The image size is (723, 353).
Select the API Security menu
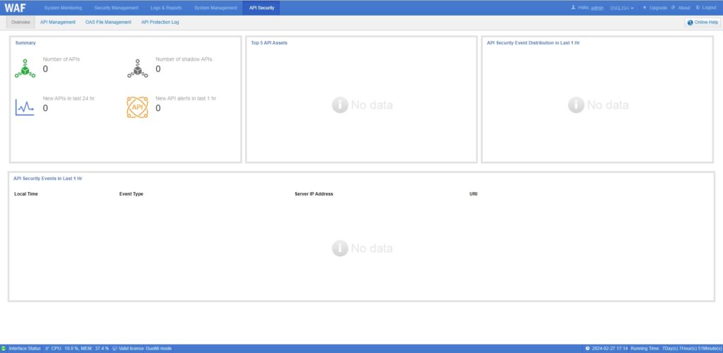click(261, 8)
